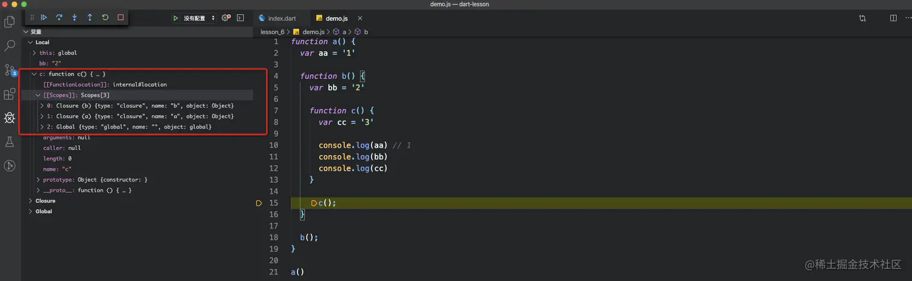Click Step Out in debug toolbar
This screenshot has height=281, width=912.
90,17
